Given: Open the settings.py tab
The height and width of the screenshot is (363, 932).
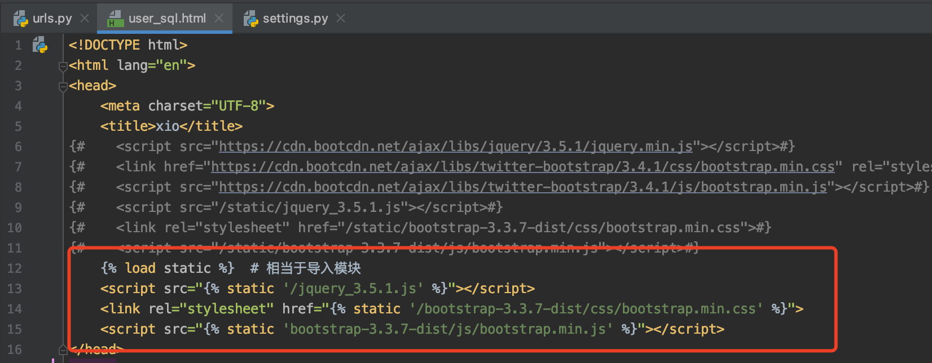Looking at the screenshot, I should point(295,19).
